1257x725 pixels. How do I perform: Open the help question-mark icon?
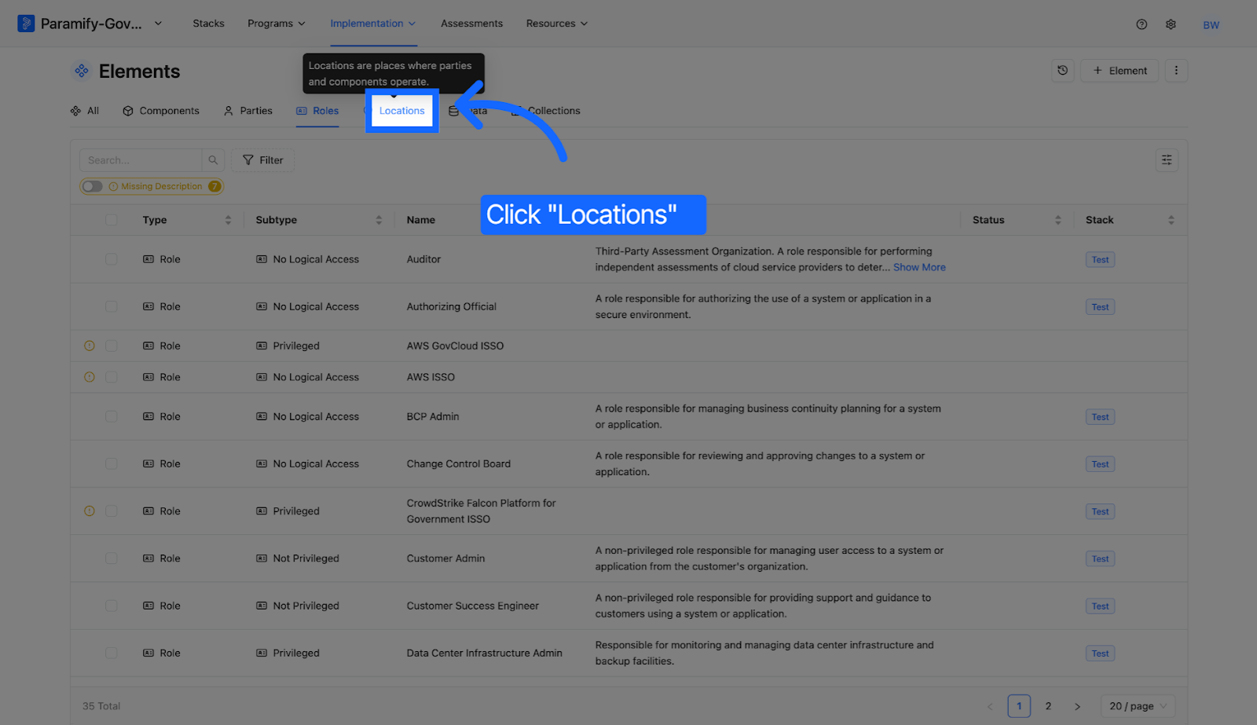click(1142, 24)
